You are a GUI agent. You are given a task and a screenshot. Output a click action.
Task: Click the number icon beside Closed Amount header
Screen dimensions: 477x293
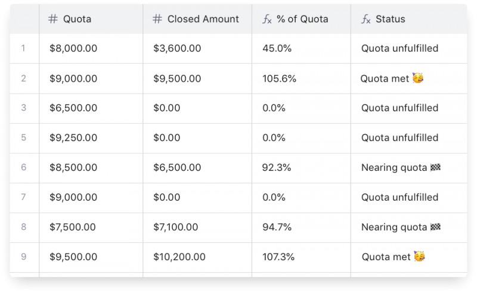click(x=157, y=19)
